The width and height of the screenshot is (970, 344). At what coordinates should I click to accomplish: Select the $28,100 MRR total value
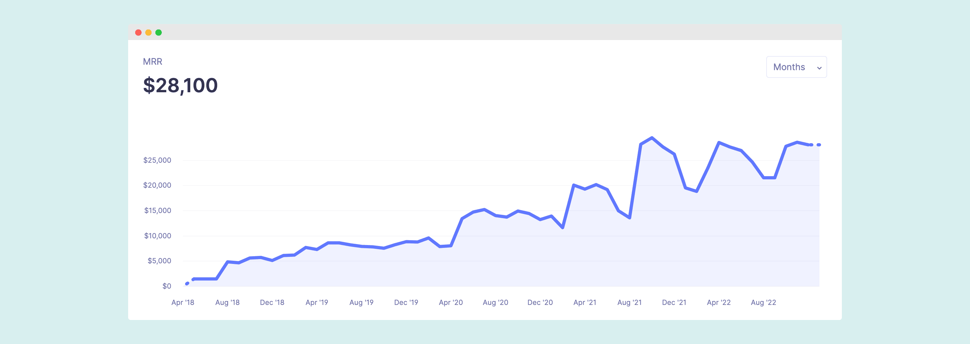180,85
